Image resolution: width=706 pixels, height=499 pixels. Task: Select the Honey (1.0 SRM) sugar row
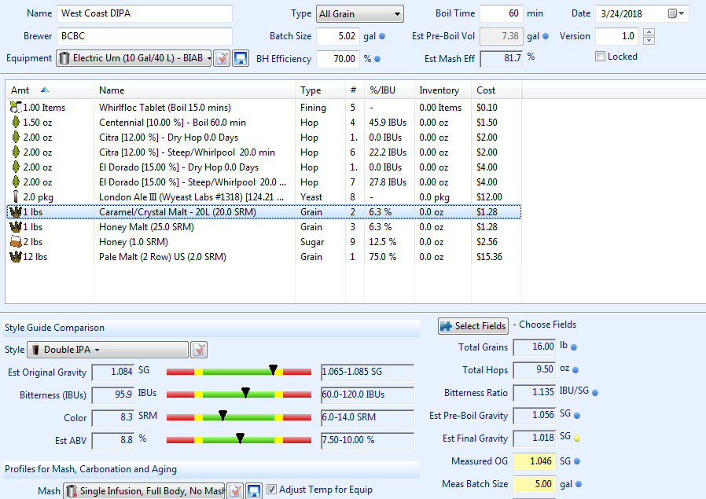[x=264, y=242]
